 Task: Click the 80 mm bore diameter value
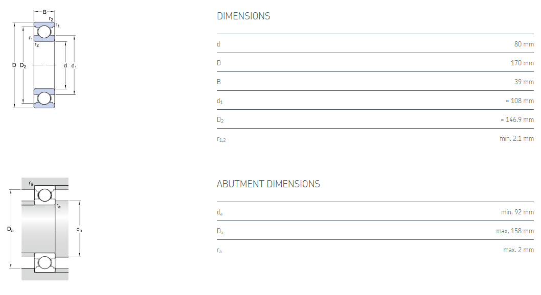coord(524,44)
